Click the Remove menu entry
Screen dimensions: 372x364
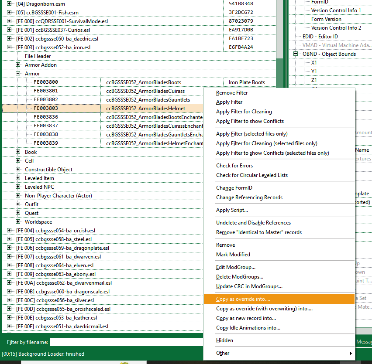click(x=279, y=245)
